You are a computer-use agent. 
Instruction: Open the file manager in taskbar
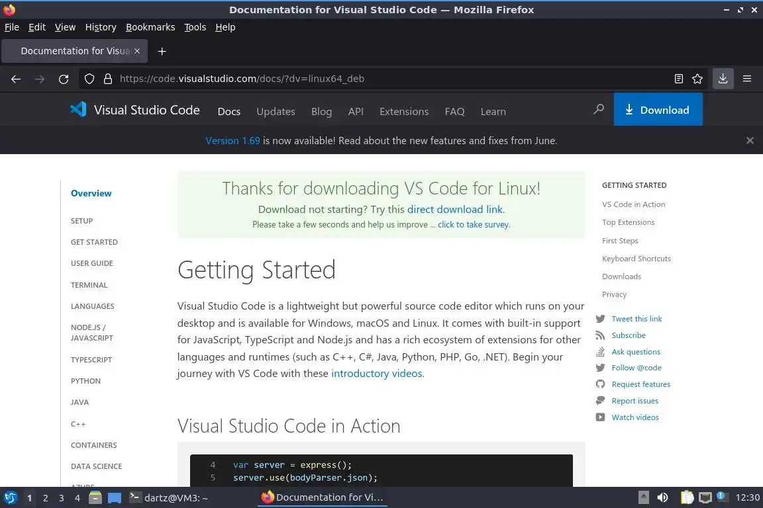[95, 498]
